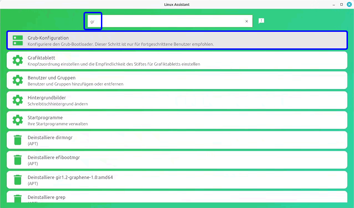
Task: Click trash icon for Deinstalliere dirmngr
Action: pyautogui.click(x=18, y=140)
